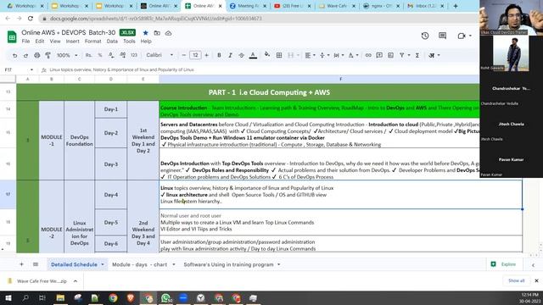
Task: Toggle bold formatting
Action: pyautogui.click(x=219, y=55)
